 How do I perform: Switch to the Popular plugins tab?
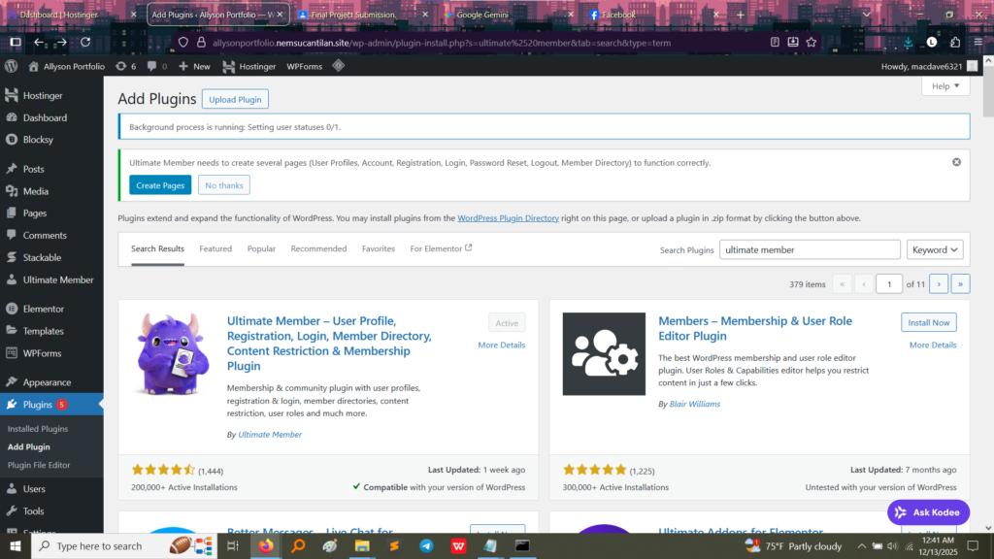pos(261,248)
